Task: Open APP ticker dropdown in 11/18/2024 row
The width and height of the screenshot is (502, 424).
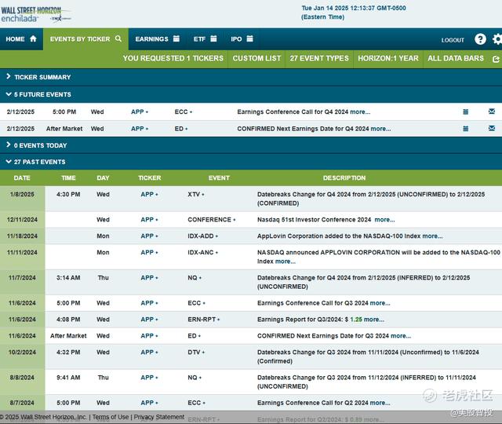Action: click(149, 236)
